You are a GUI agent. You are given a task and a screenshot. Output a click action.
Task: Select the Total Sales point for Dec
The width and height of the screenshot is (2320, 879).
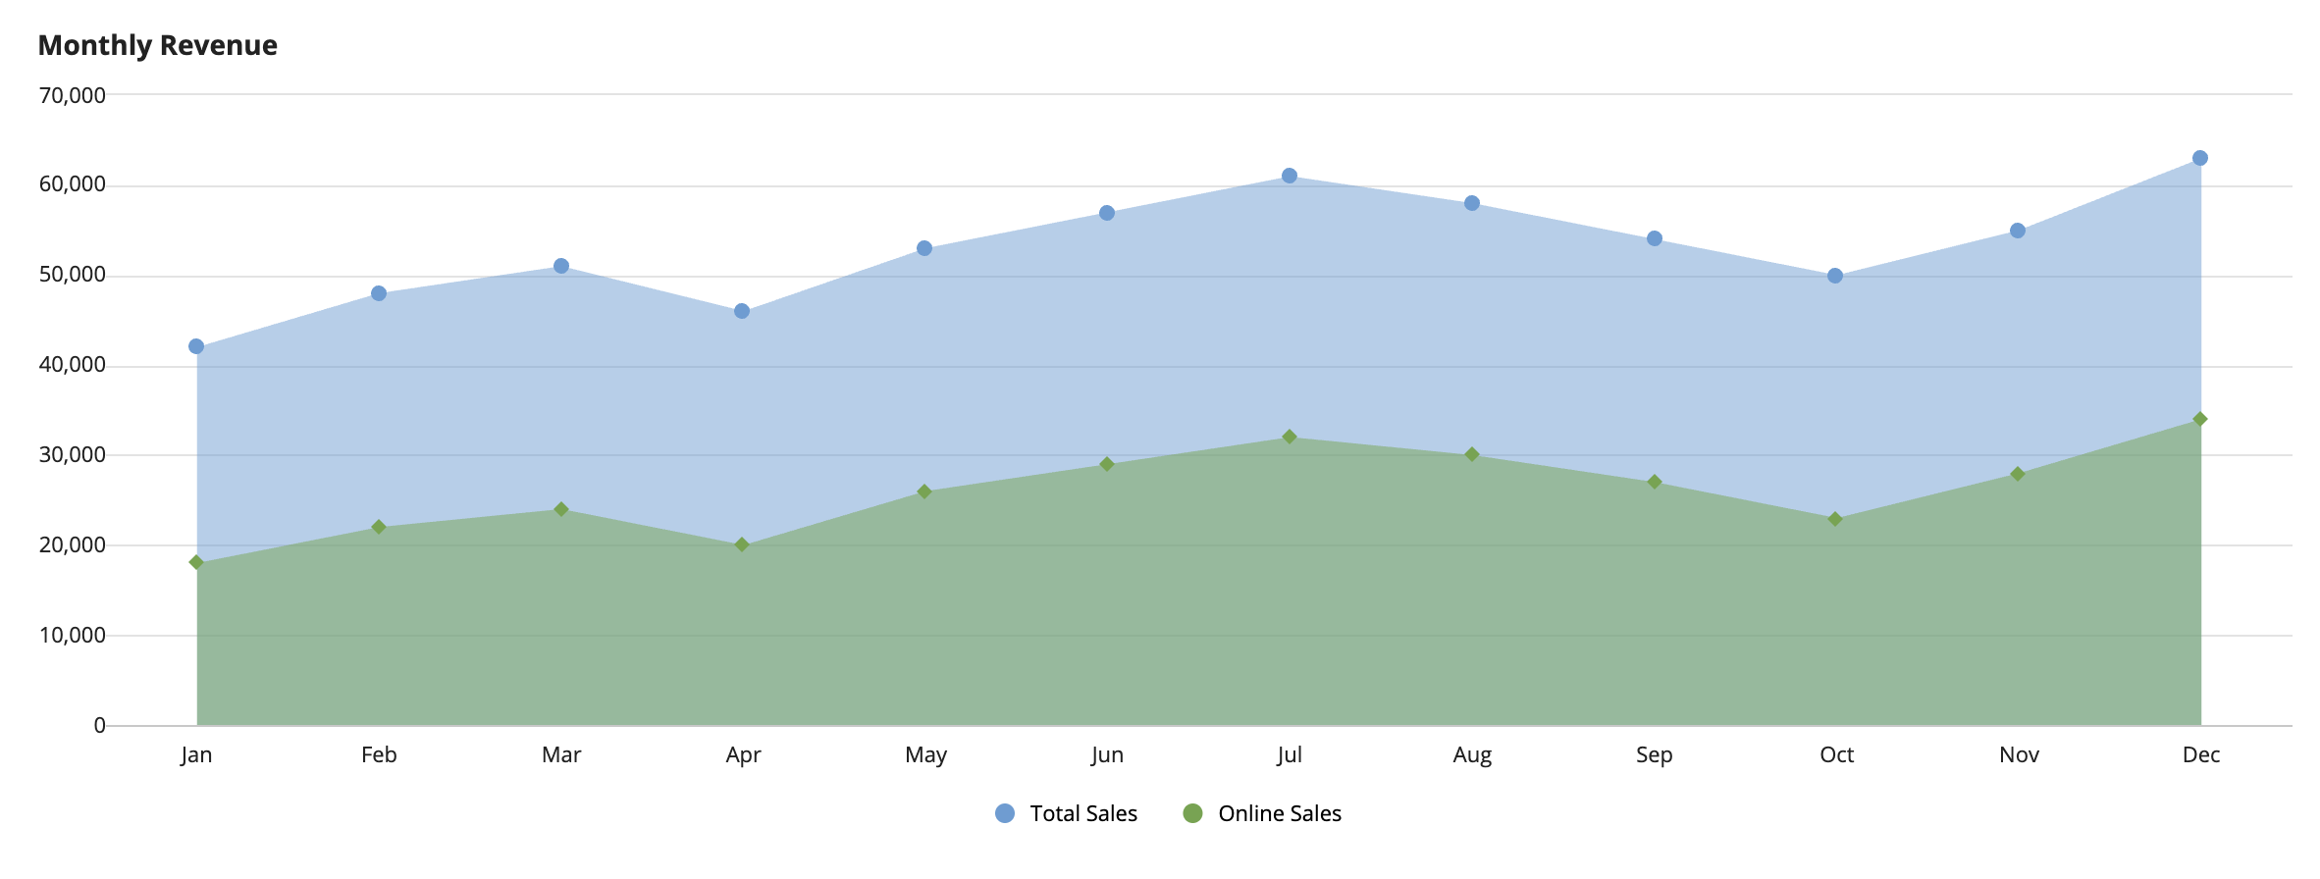click(2200, 158)
